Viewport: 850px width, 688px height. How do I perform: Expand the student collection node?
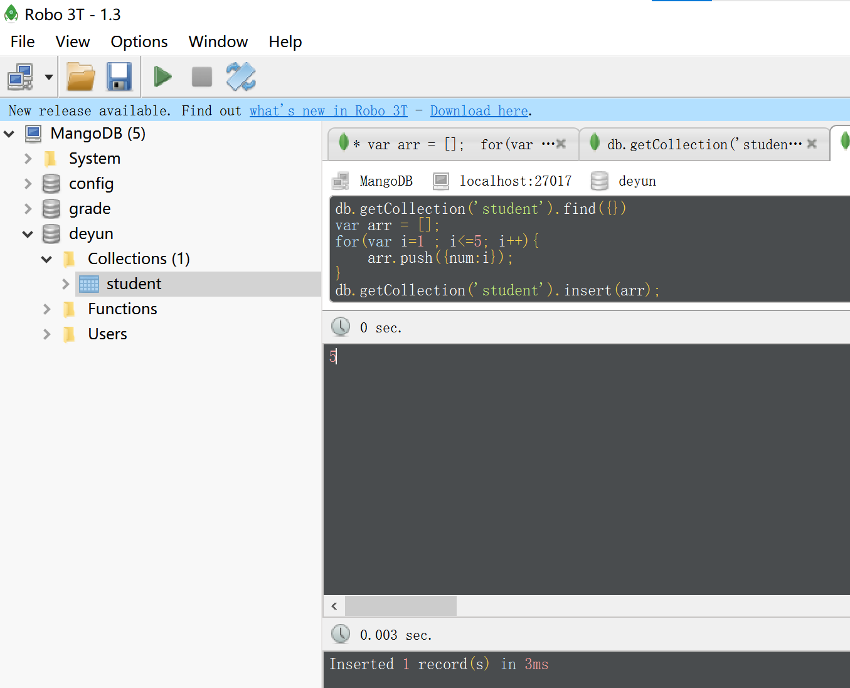coord(65,284)
